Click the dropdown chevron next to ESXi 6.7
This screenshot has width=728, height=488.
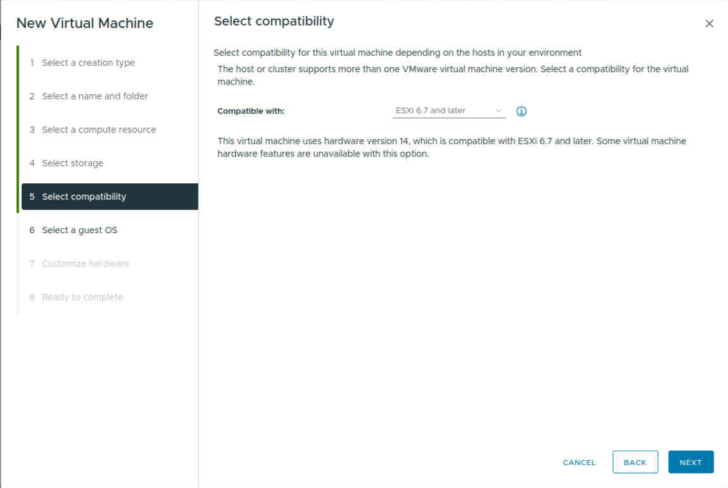point(500,111)
